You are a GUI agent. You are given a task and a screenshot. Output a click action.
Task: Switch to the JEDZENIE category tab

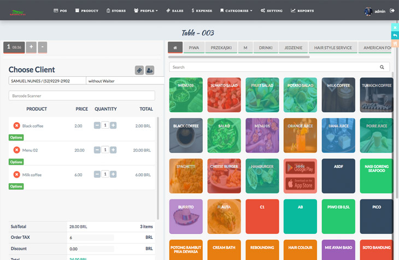pos(294,47)
